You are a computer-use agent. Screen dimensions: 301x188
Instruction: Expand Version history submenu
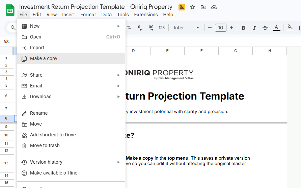(x=71, y=162)
